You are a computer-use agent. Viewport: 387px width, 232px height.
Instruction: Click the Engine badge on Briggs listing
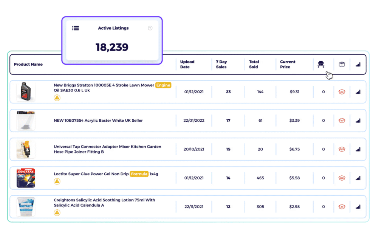tap(163, 85)
